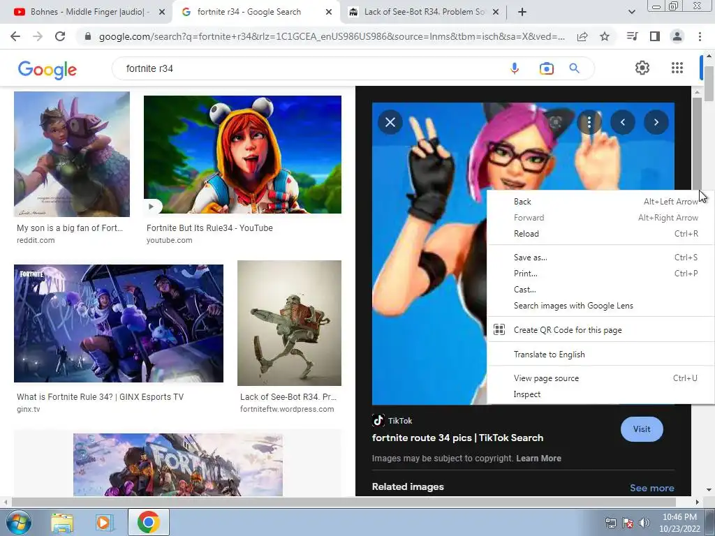Select View page source
This screenshot has height=536, width=715.
(x=601, y=378)
